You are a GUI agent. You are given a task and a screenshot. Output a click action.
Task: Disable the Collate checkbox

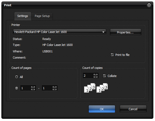pyautogui.click(x=104, y=76)
